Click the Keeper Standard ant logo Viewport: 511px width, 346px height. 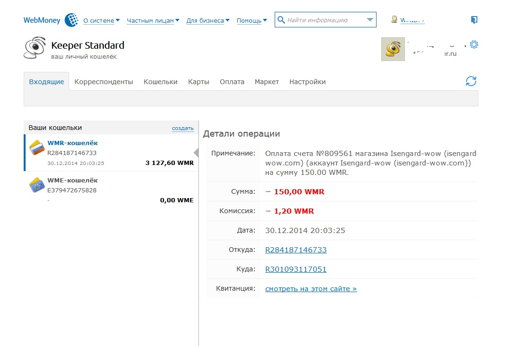[x=35, y=48]
